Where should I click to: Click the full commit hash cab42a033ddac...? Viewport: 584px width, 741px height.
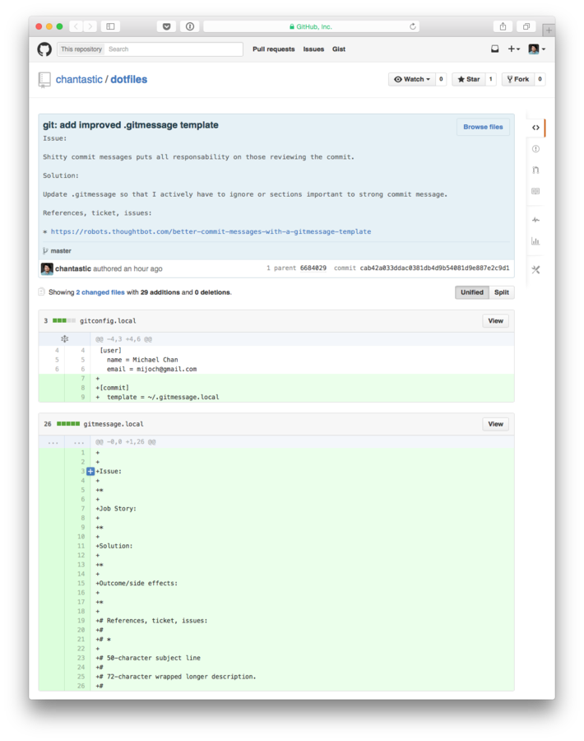(x=434, y=268)
